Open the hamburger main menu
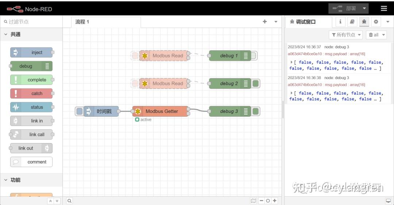 pyautogui.click(x=384, y=8)
